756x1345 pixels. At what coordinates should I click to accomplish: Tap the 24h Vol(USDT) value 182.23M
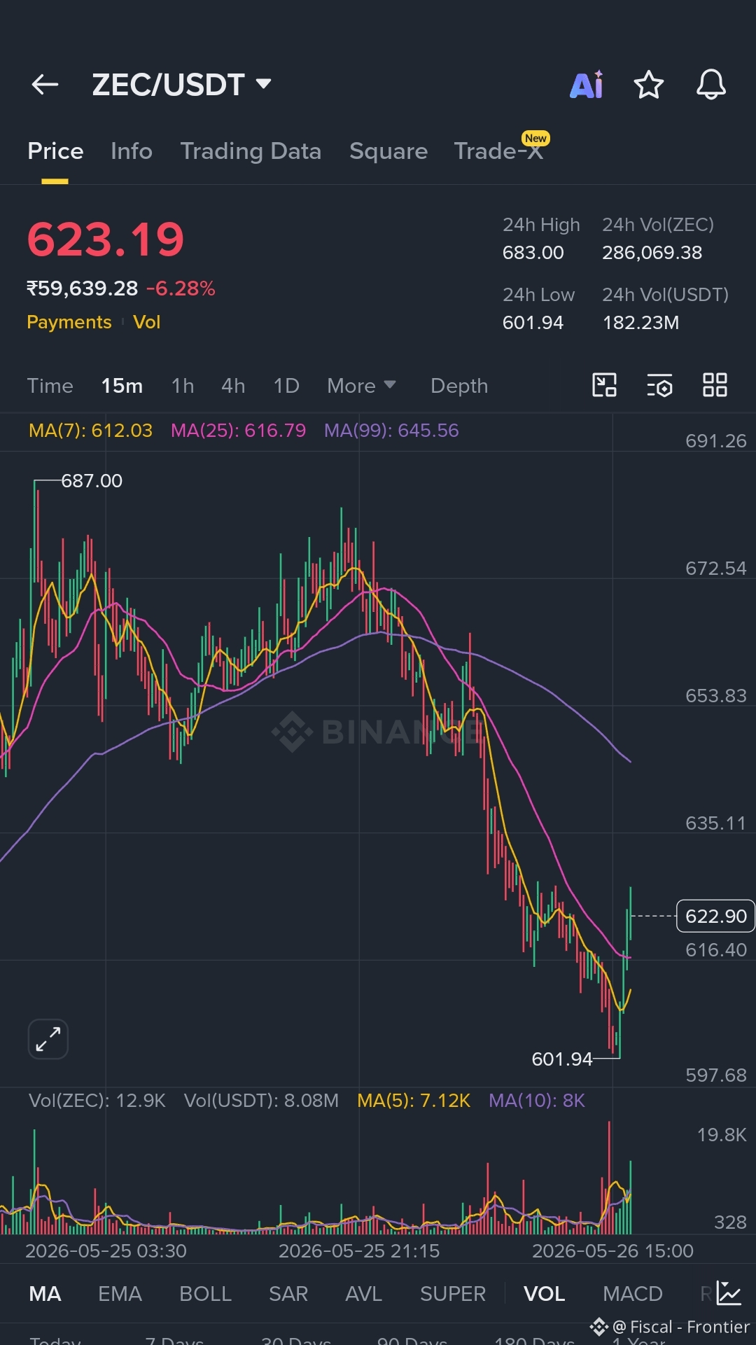[640, 323]
